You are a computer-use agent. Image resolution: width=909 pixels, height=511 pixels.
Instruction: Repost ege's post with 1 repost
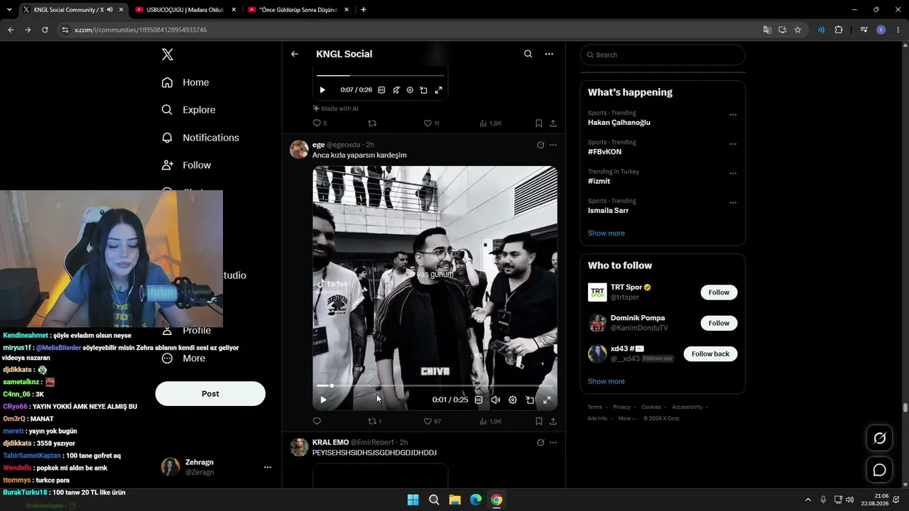[x=374, y=421]
